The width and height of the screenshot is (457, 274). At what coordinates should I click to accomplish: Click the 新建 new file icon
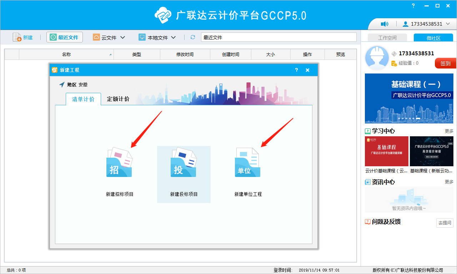tap(17, 37)
